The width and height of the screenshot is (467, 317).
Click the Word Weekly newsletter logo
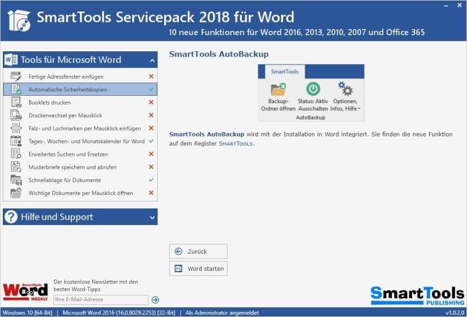tap(26, 292)
